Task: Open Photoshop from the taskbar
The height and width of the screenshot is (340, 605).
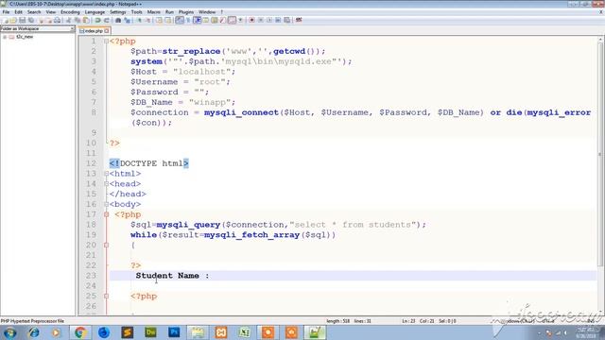Action: [x=174, y=332]
